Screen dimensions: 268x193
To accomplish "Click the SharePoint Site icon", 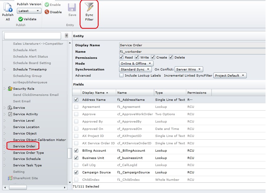I will (x=10, y=178).
